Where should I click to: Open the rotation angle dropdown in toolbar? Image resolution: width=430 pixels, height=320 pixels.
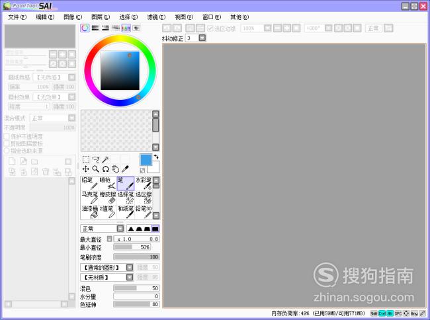click(x=329, y=28)
